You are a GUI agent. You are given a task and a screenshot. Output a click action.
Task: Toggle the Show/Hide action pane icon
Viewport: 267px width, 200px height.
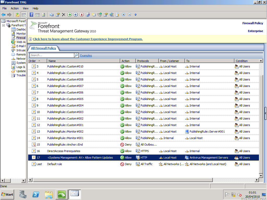[38, 15]
